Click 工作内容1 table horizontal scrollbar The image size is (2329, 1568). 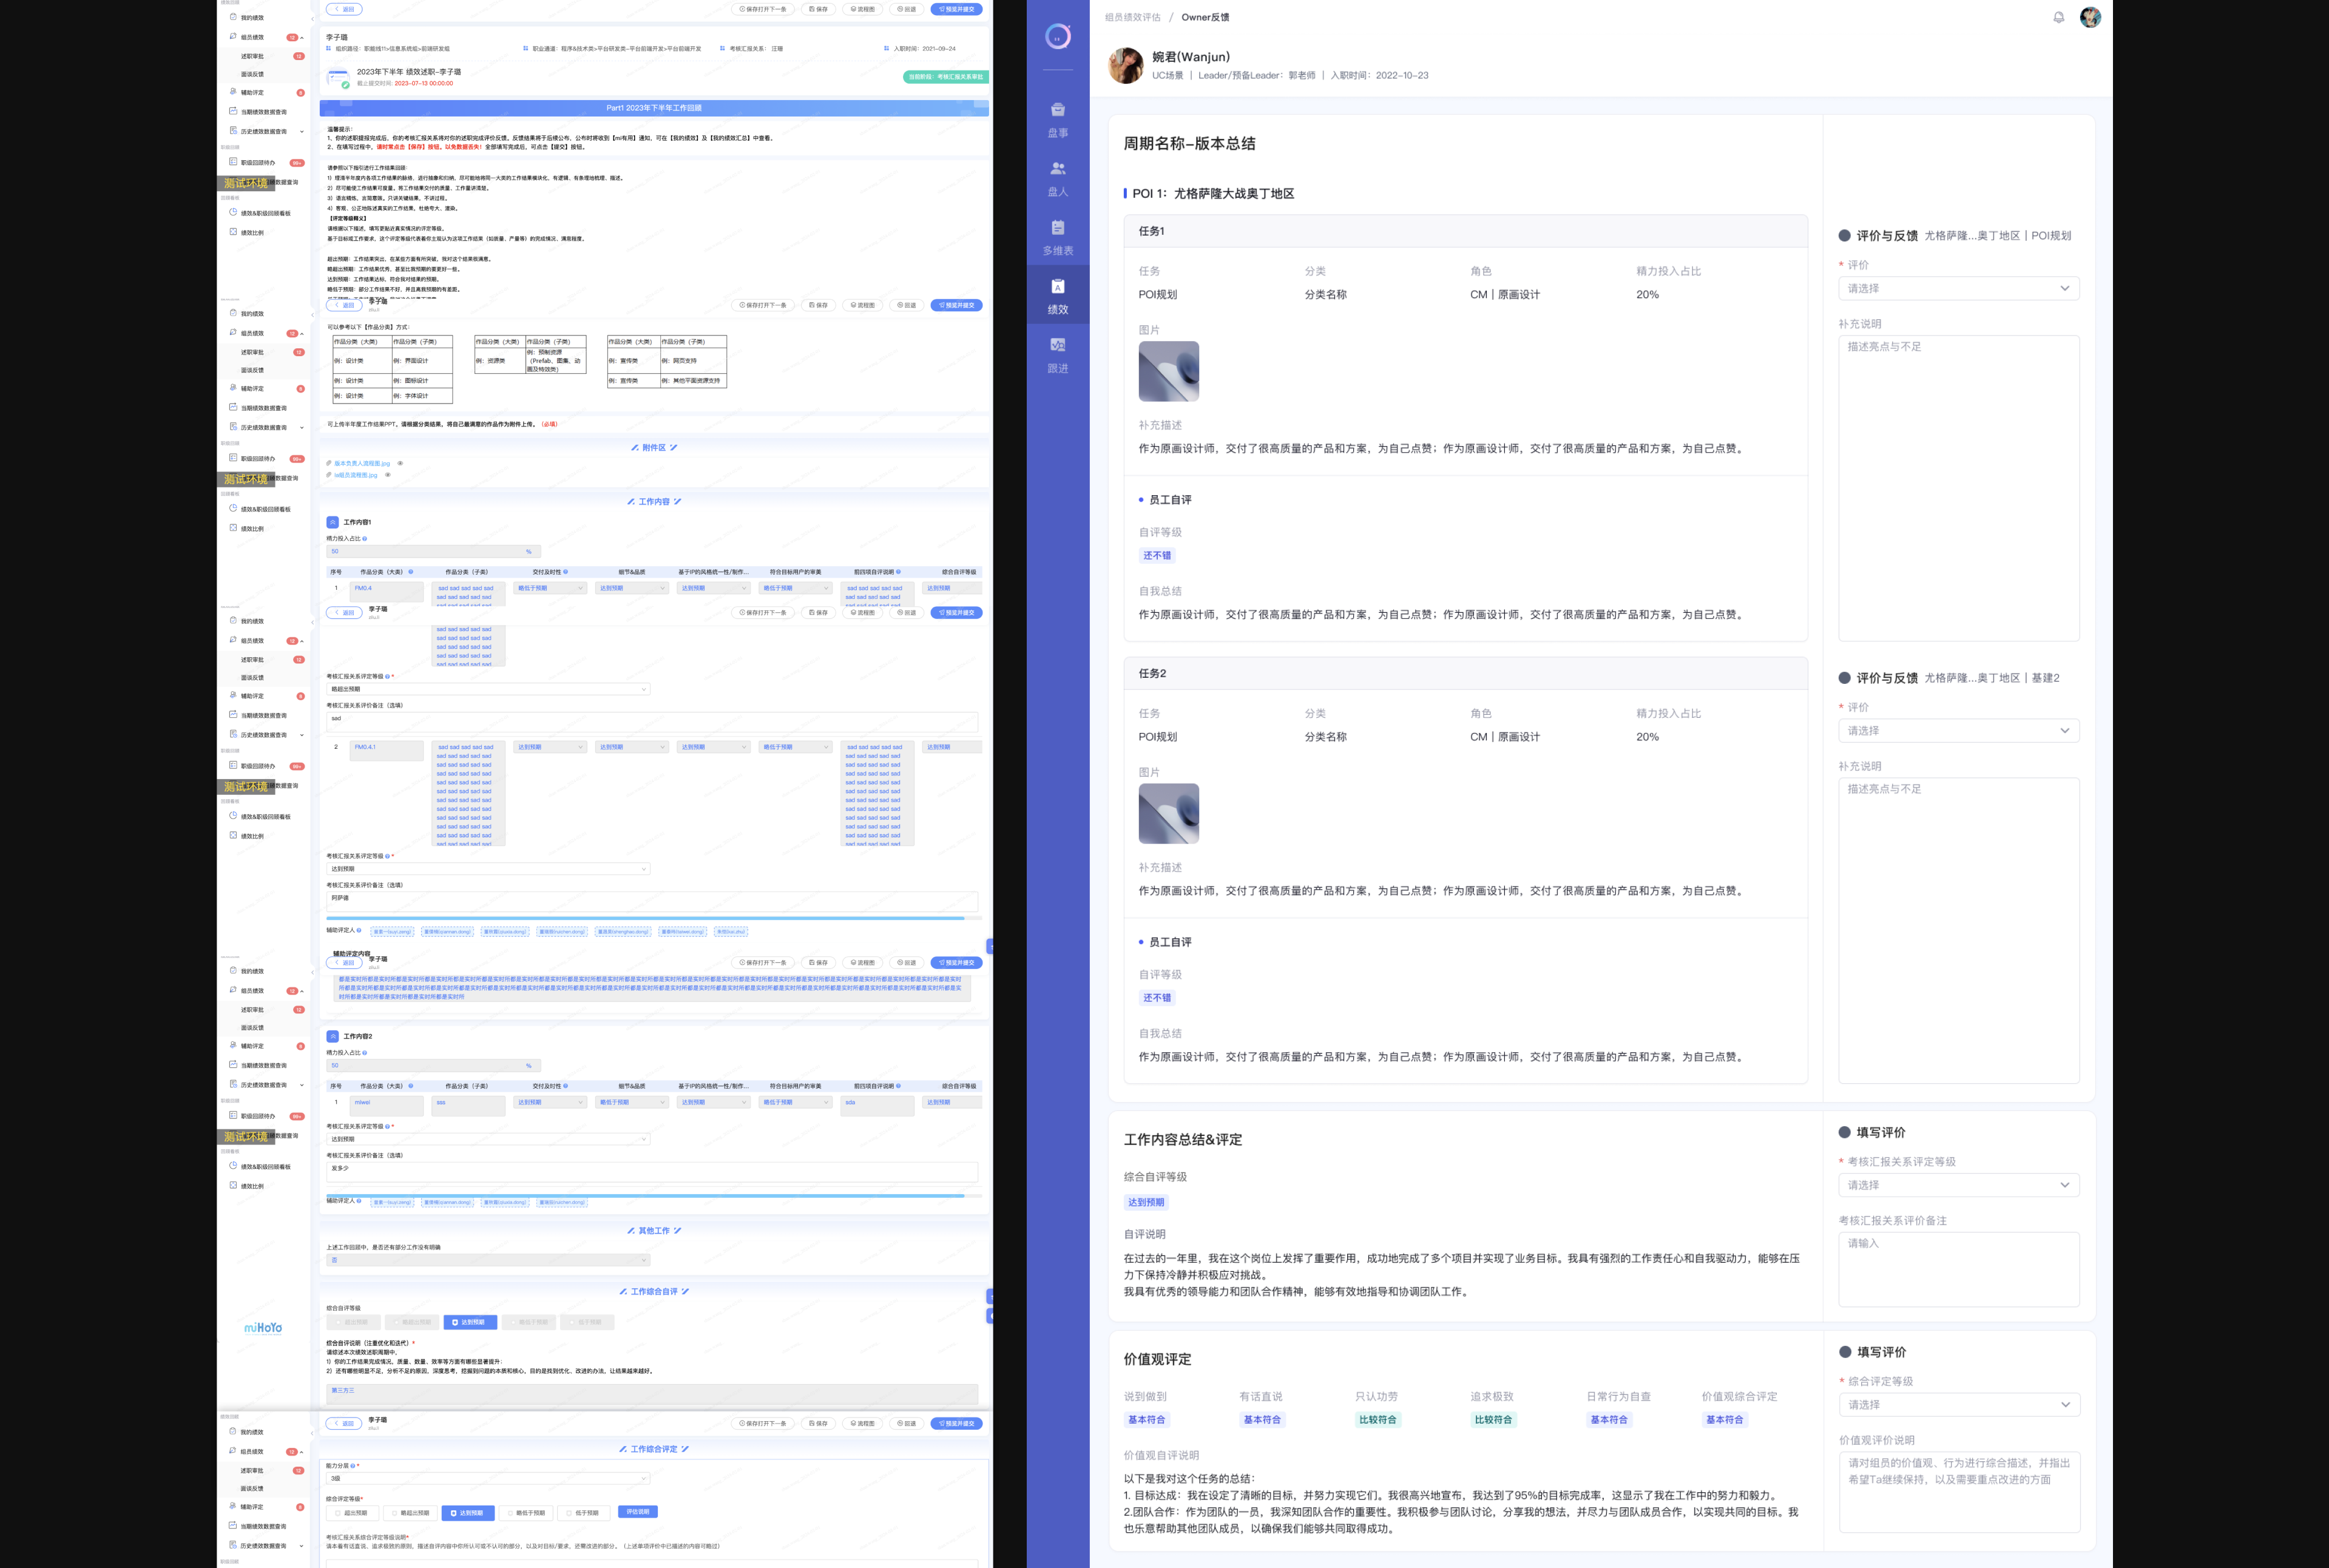coord(645,918)
